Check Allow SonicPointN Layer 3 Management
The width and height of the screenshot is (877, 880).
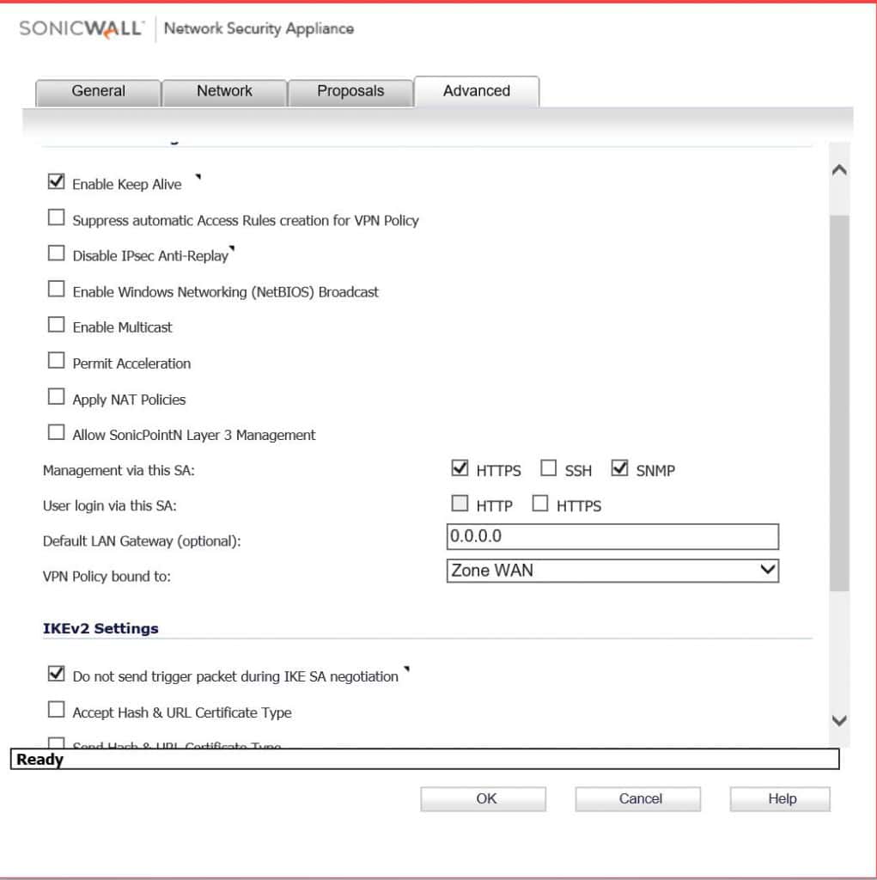pos(56,433)
